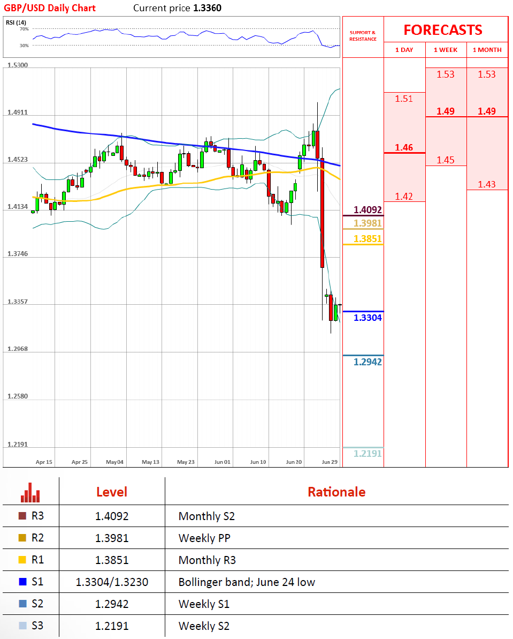Click the red bar chart icon in table header
This screenshot has height=639, width=513.
(30, 492)
